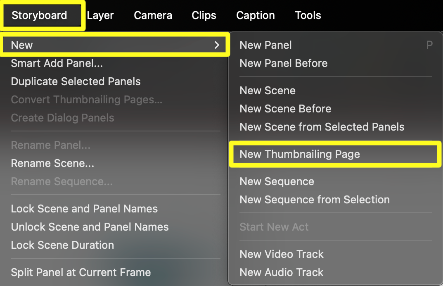Click New Panel Before
443x286 pixels.
[x=283, y=63]
